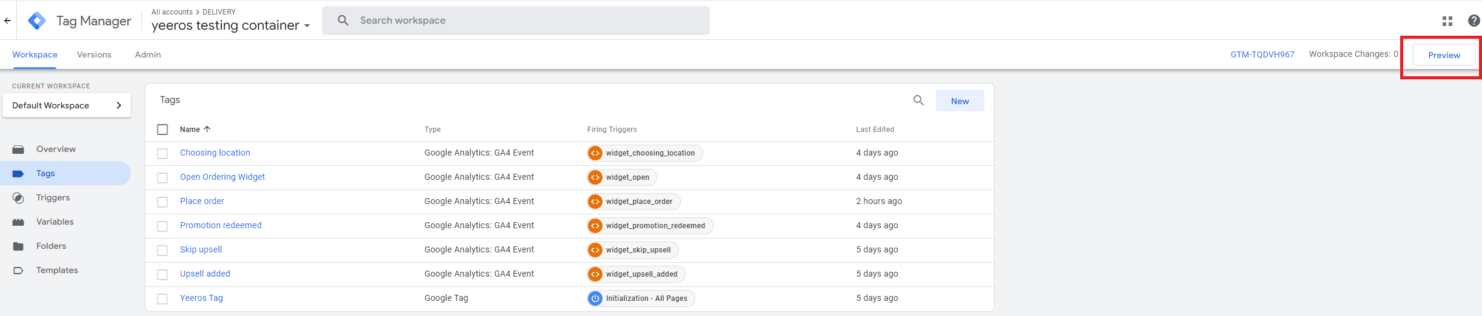Click the Tag Manager logo icon
The height and width of the screenshot is (316, 1482).
(x=37, y=21)
